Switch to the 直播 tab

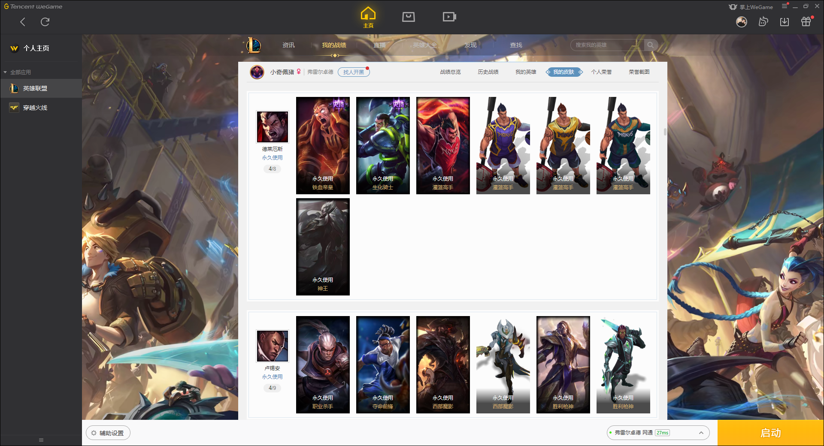point(379,45)
